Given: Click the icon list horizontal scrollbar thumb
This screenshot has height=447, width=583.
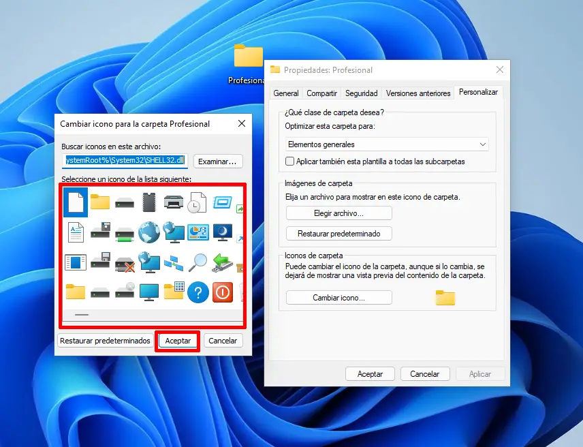Looking at the screenshot, I should (82, 315).
